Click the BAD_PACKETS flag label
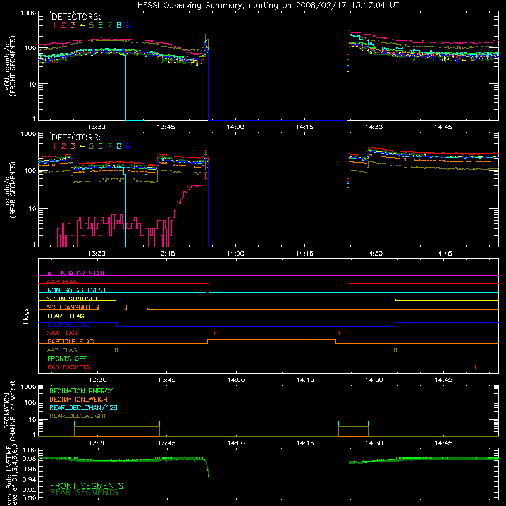The image size is (506, 506). pyautogui.click(x=69, y=367)
